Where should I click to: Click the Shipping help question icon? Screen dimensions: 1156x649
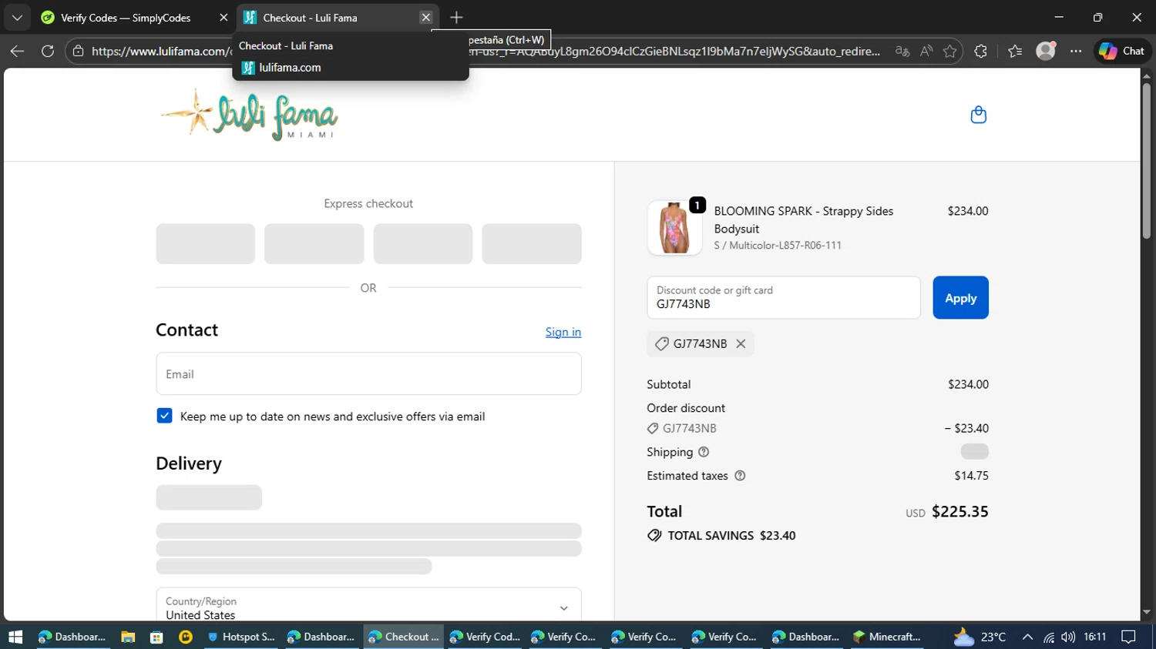(704, 452)
